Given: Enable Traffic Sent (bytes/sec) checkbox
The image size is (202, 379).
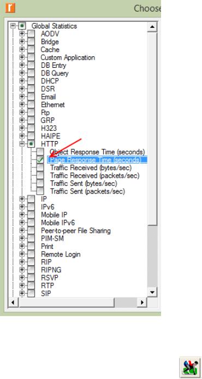Looking at the screenshot, I should (40, 183).
